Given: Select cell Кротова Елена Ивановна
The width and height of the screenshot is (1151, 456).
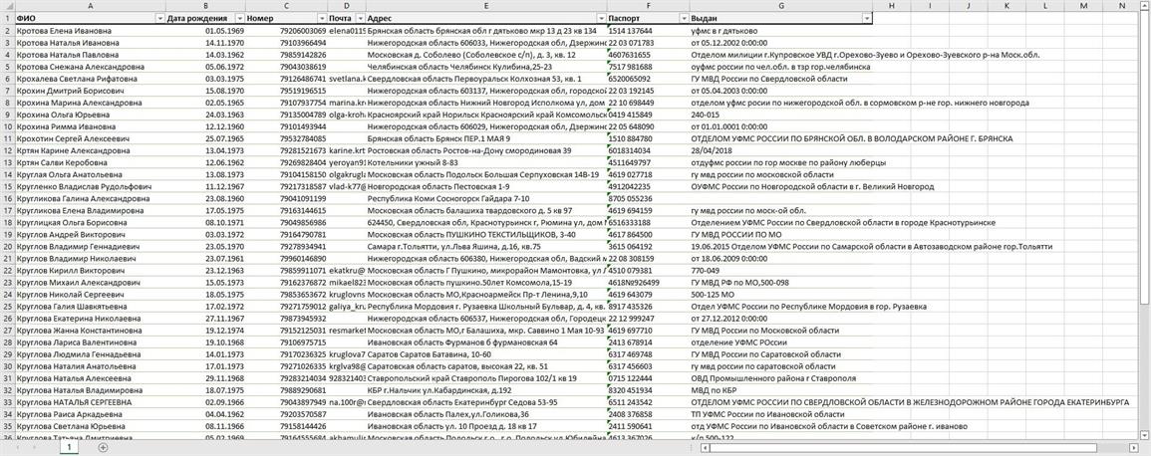Looking at the screenshot, I should pyautogui.click(x=90, y=31).
